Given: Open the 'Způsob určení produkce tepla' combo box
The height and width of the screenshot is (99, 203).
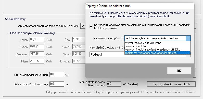Looking at the screenshot, I should pos(83,26).
